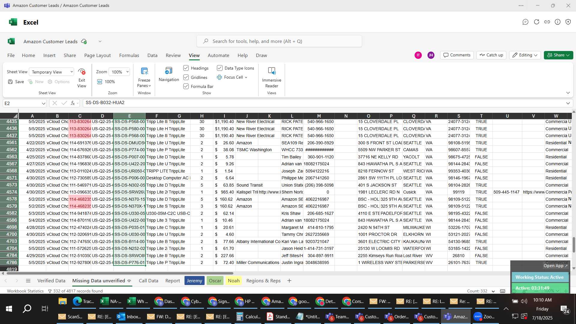Toggle the Formula Bar checkbox
The width and height of the screenshot is (576, 324).
coord(186,86)
